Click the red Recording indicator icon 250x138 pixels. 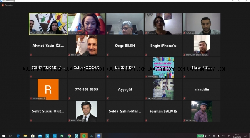pos(3,5)
